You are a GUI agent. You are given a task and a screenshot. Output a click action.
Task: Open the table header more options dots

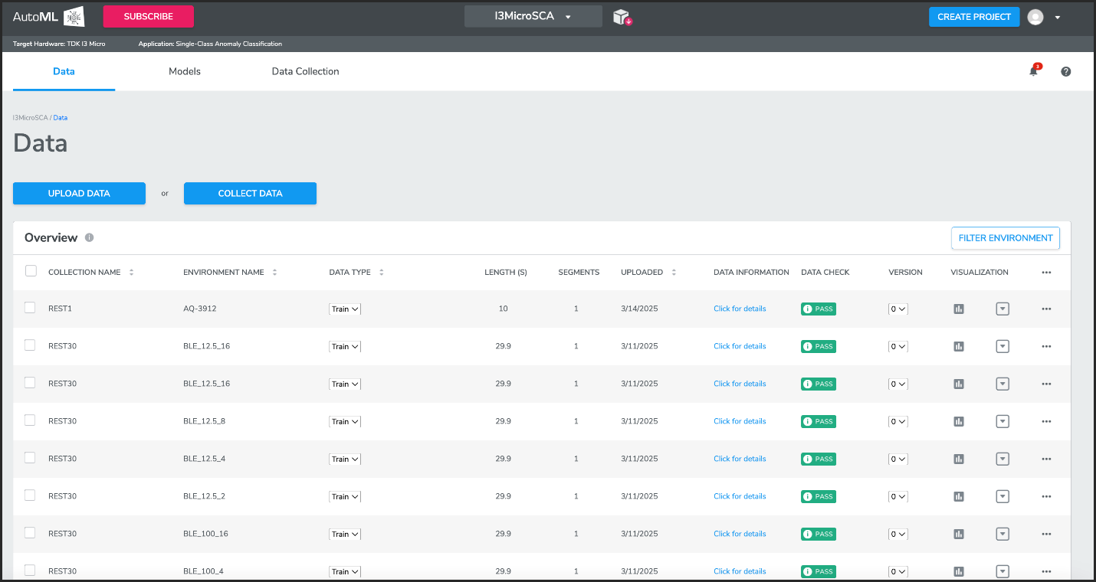tap(1046, 272)
